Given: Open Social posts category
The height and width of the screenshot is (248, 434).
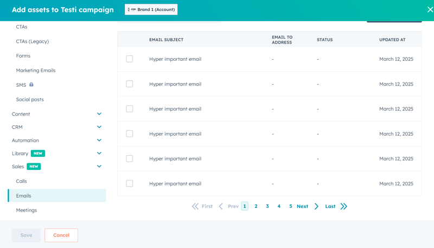Looking at the screenshot, I should pyautogui.click(x=30, y=99).
